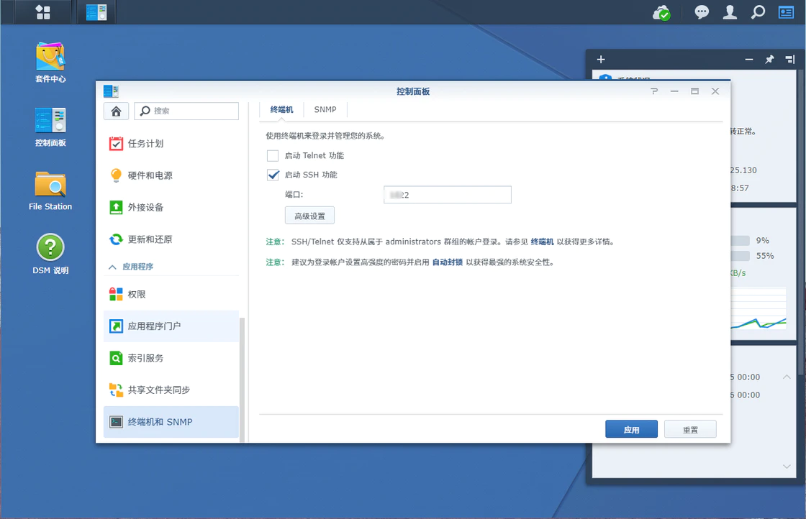
Task: Add a new widget with the plus icon
Action: [600, 59]
